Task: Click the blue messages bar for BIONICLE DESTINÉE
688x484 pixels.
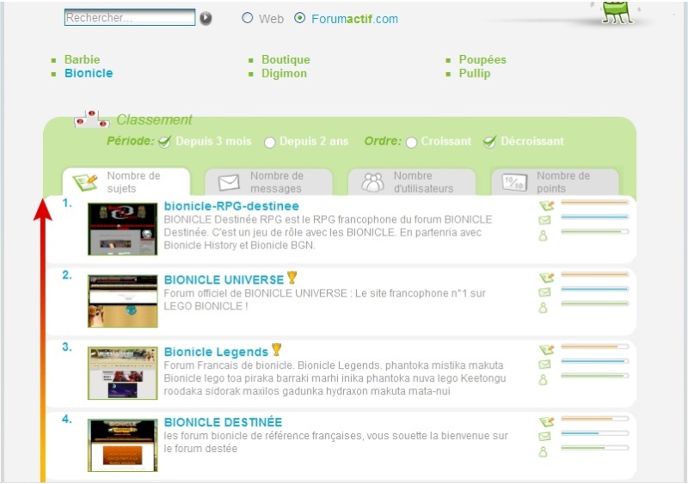Action: (x=594, y=433)
